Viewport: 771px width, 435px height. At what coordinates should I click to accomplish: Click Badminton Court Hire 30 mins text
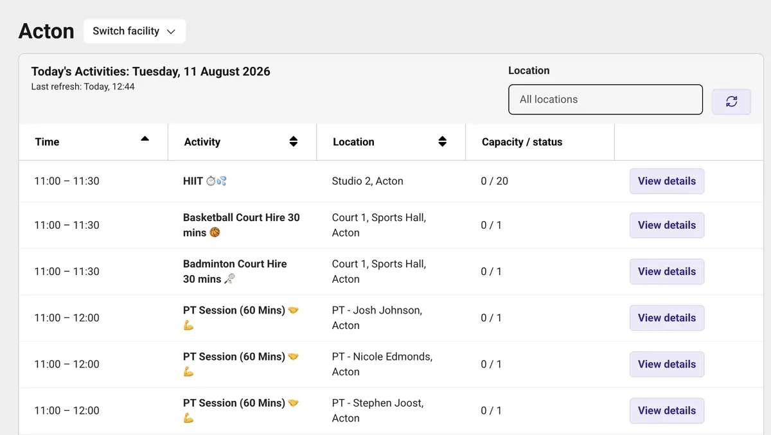tap(235, 271)
